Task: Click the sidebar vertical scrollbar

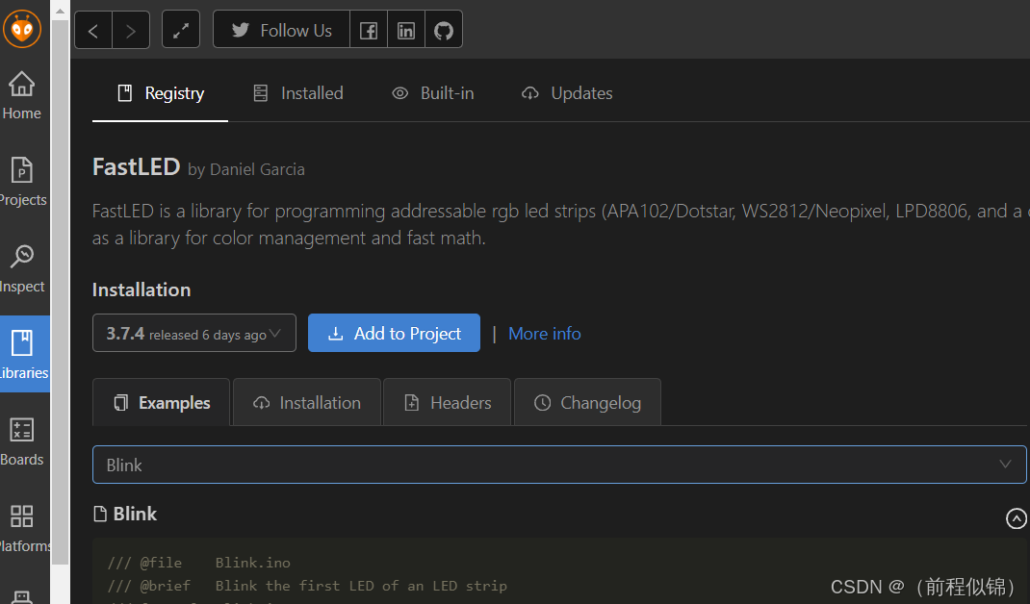Action: (61, 292)
